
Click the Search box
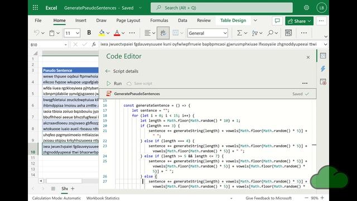[x=221, y=8]
